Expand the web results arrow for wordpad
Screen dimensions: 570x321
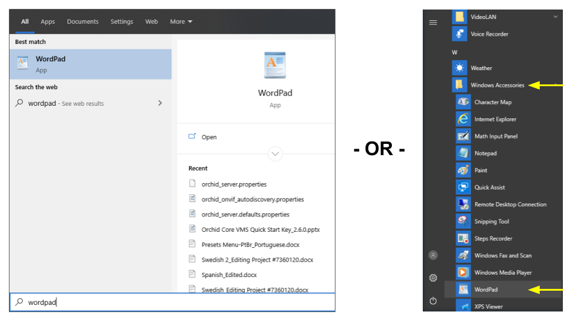160,103
